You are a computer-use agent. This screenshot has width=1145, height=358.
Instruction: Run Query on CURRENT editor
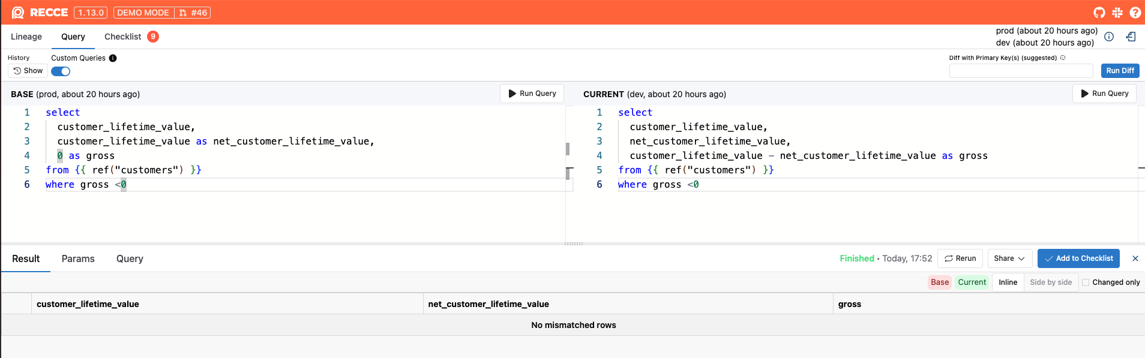1104,94
